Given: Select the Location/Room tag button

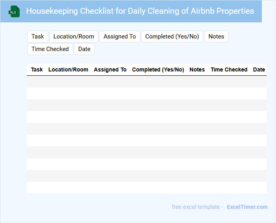Looking at the screenshot, I should [x=74, y=37].
